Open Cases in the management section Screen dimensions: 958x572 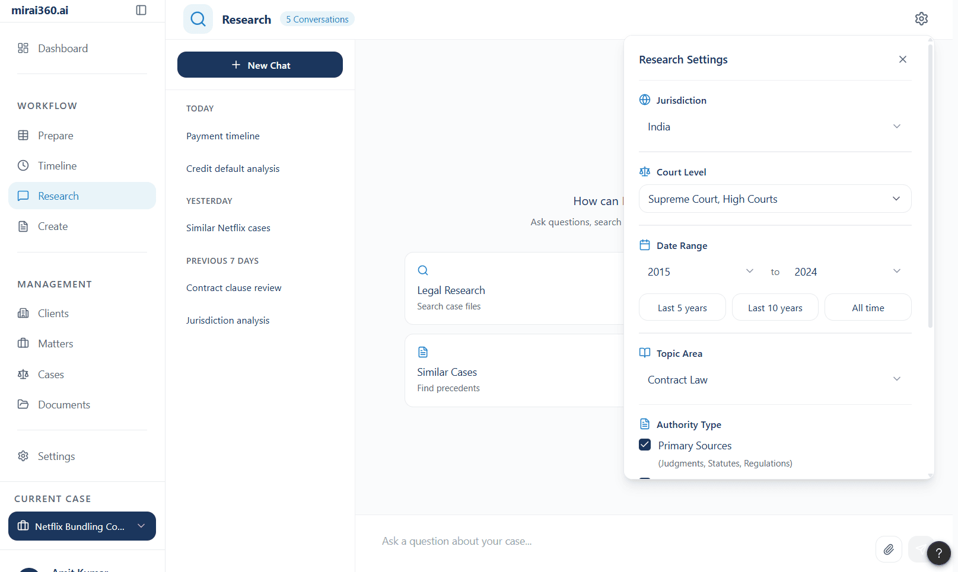[50, 375]
